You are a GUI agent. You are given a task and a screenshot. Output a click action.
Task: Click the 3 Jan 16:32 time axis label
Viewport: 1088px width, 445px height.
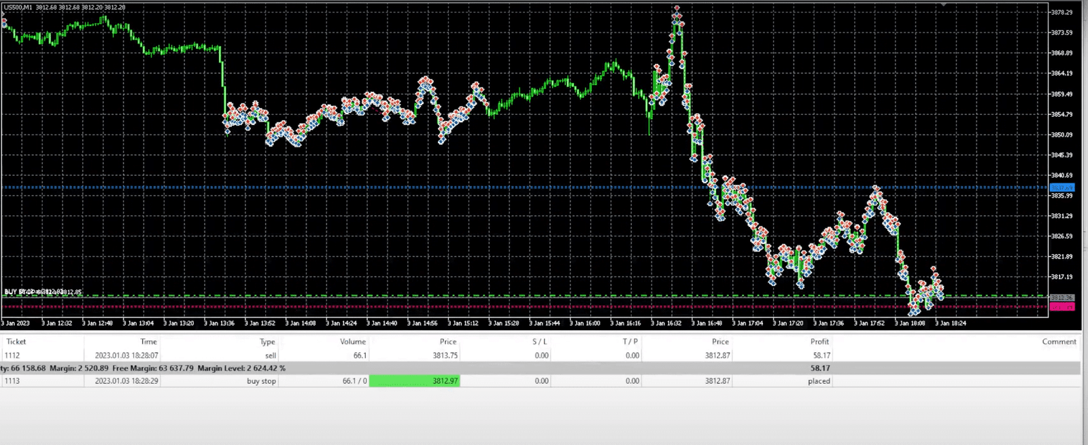pos(666,323)
